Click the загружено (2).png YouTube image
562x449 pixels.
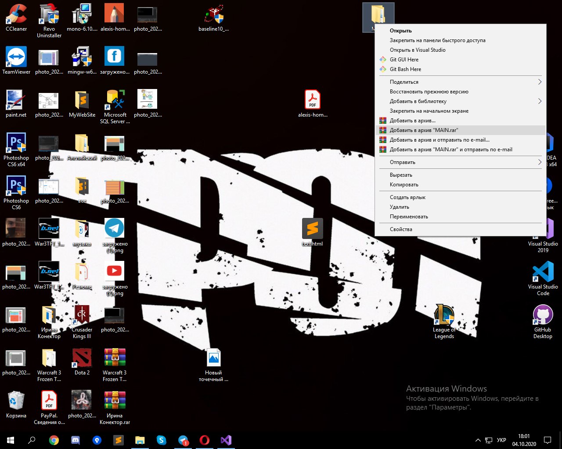(115, 278)
